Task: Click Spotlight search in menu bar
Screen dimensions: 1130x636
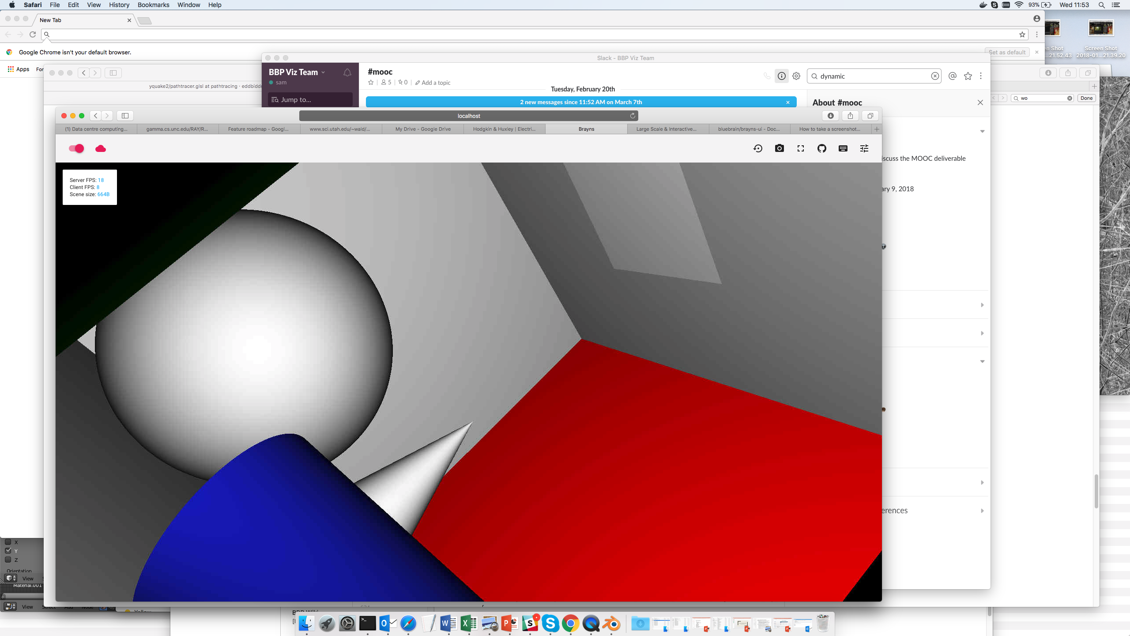Action: pyautogui.click(x=1101, y=5)
